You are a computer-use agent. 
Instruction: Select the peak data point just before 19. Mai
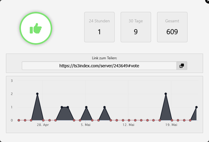(166, 94)
